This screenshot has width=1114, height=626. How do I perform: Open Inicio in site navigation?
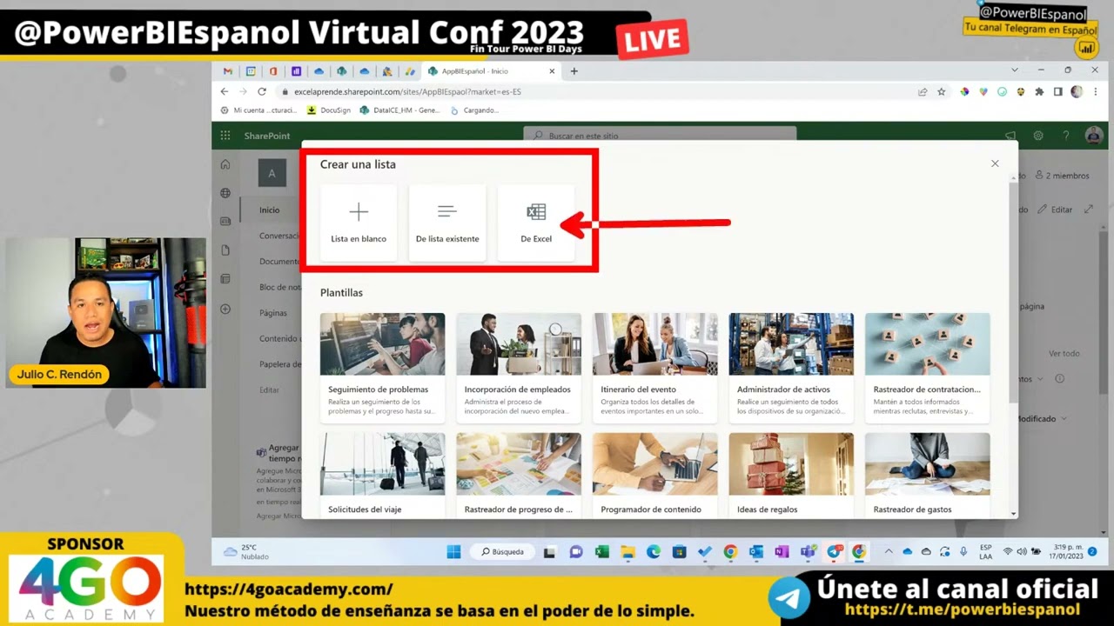pyautogui.click(x=270, y=210)
